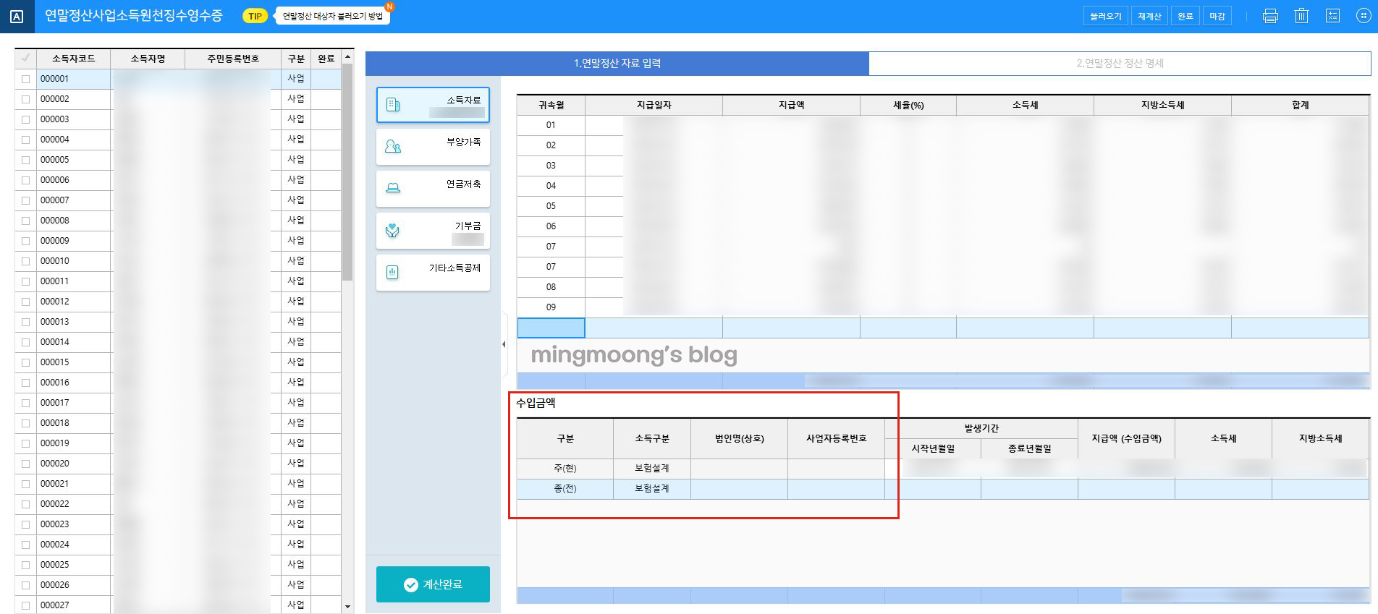The height and width of the screenshot is (614, 1378).
Task: Click the trash delete icon in the header
Action: pyautogui.click(x=1301, y=16)
